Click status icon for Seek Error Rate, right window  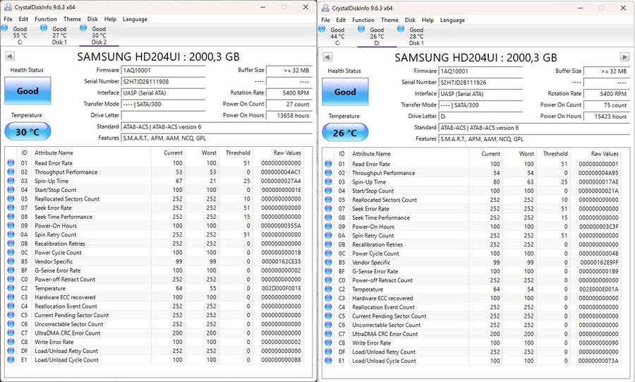[x=328, y=208]
